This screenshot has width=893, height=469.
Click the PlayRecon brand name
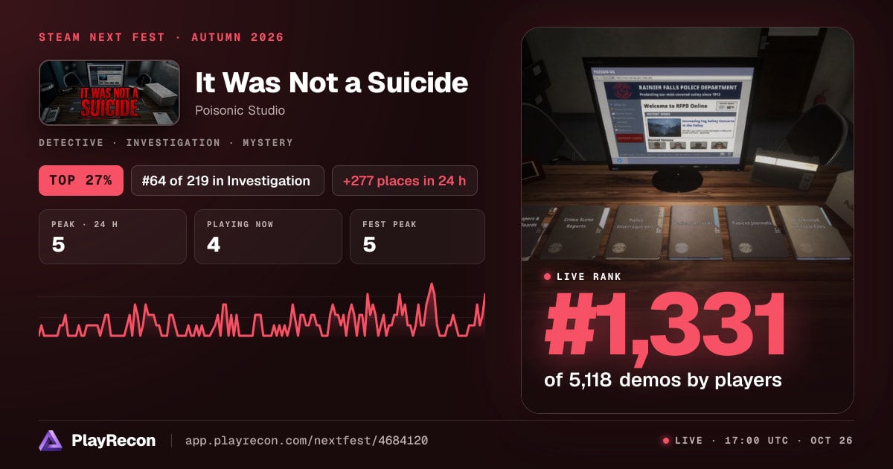coord(114,441)
